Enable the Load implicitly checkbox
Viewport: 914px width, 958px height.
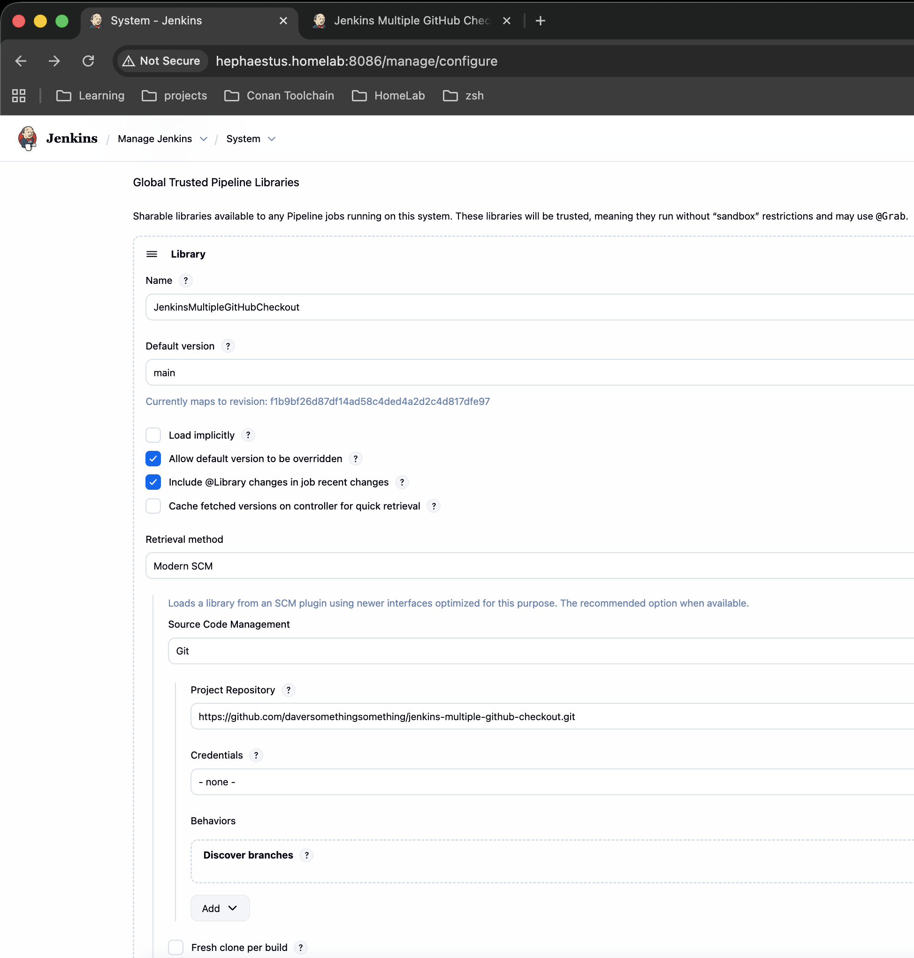click(x=153, y=435)
